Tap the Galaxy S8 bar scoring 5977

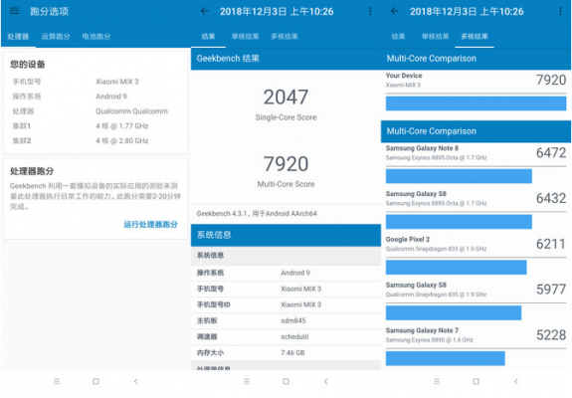[x=454, y=313]
